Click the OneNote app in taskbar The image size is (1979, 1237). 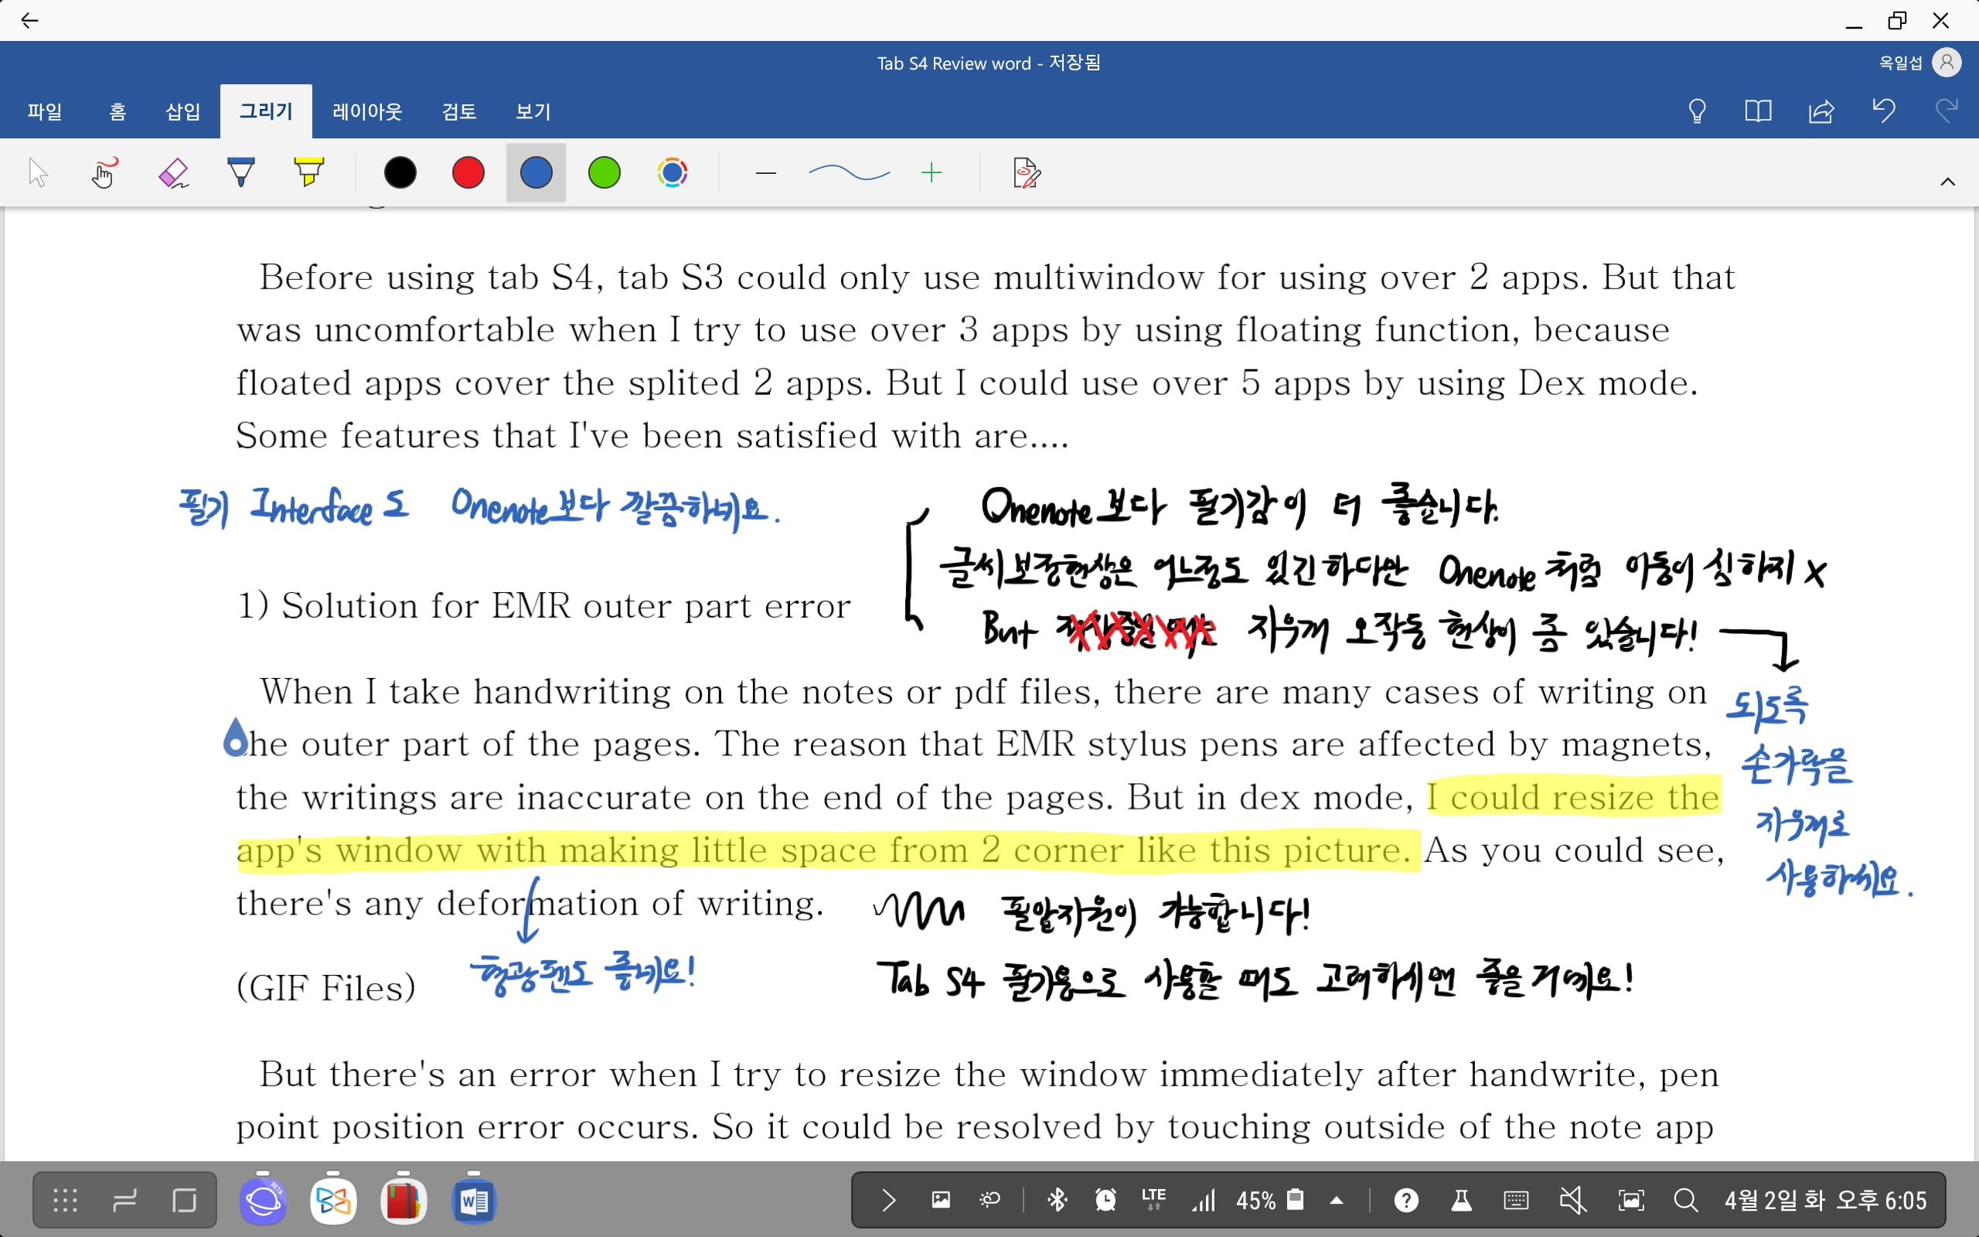404,1200
